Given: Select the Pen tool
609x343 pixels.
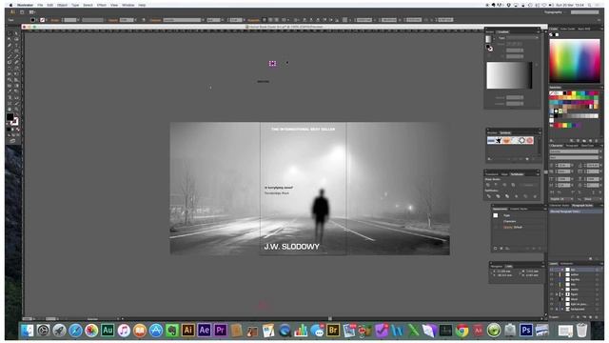Looking at the screenshot, I should 10,45.
